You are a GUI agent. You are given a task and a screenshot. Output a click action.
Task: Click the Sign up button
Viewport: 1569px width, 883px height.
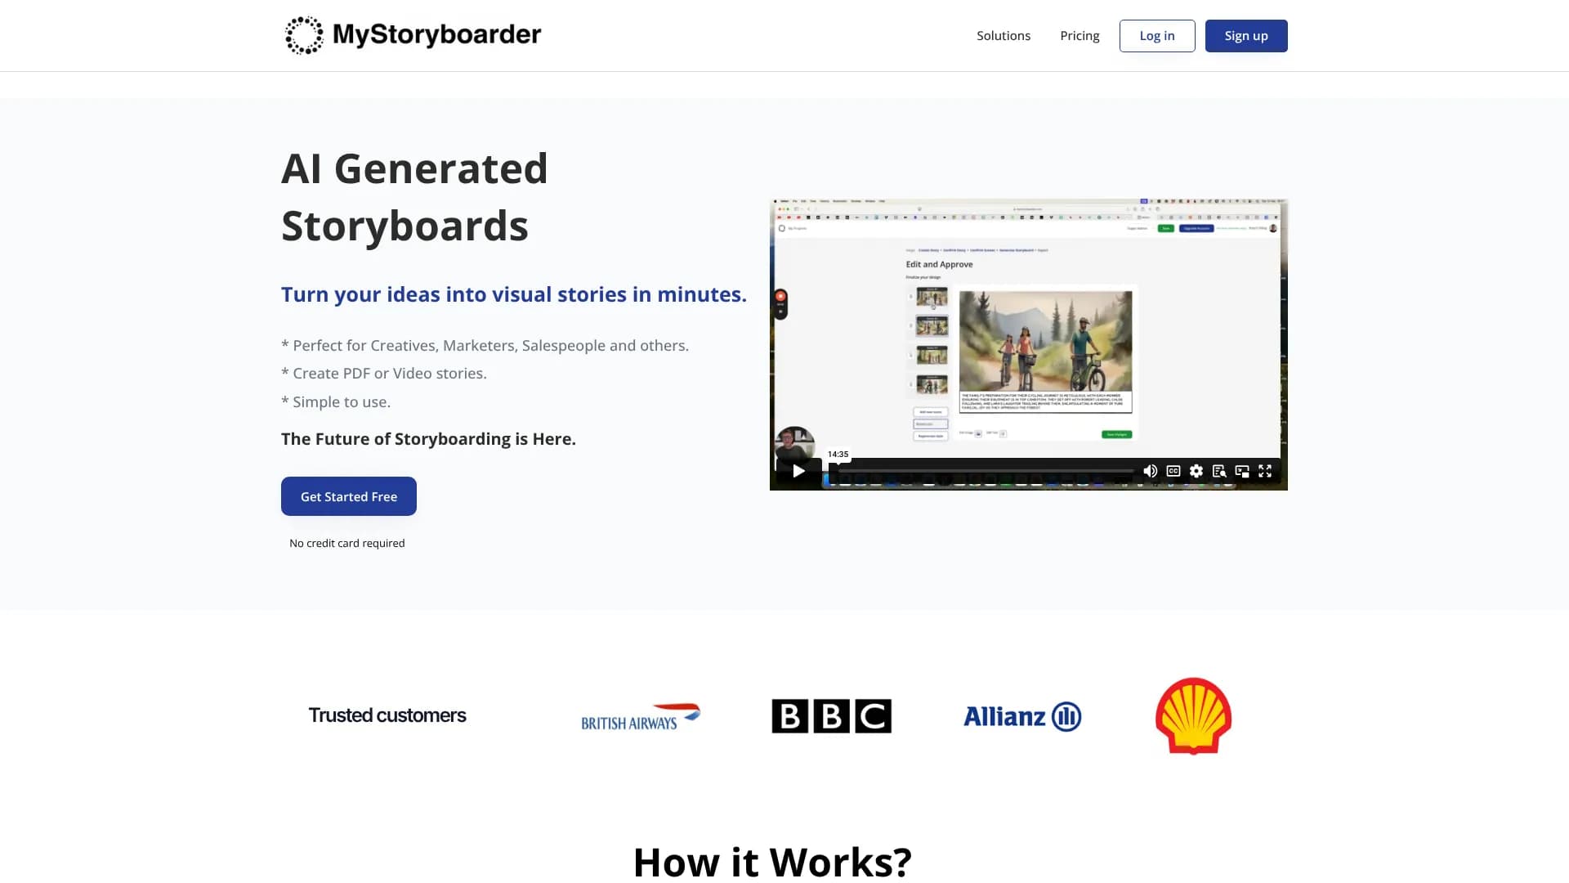1245,35
